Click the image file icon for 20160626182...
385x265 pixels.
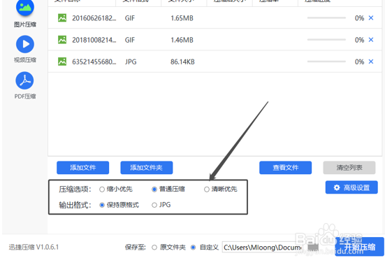click(62, 18)
